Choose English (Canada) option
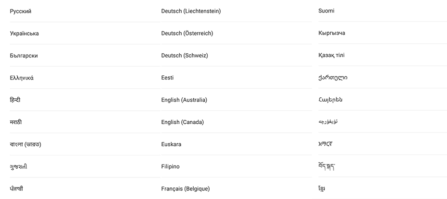 183,122
